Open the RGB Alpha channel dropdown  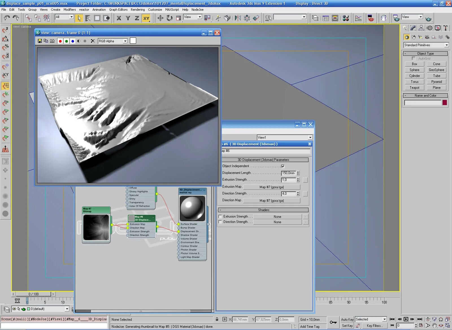125,41
